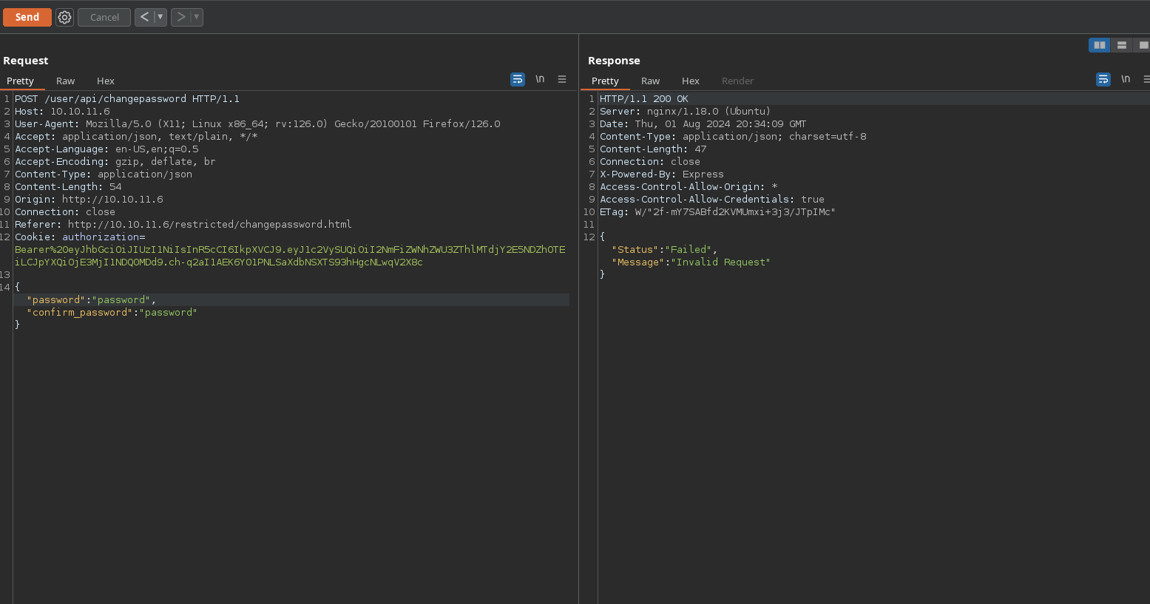
Task: Click the HTTP/1.1 200 OK status line
Action: pos(644,99)
